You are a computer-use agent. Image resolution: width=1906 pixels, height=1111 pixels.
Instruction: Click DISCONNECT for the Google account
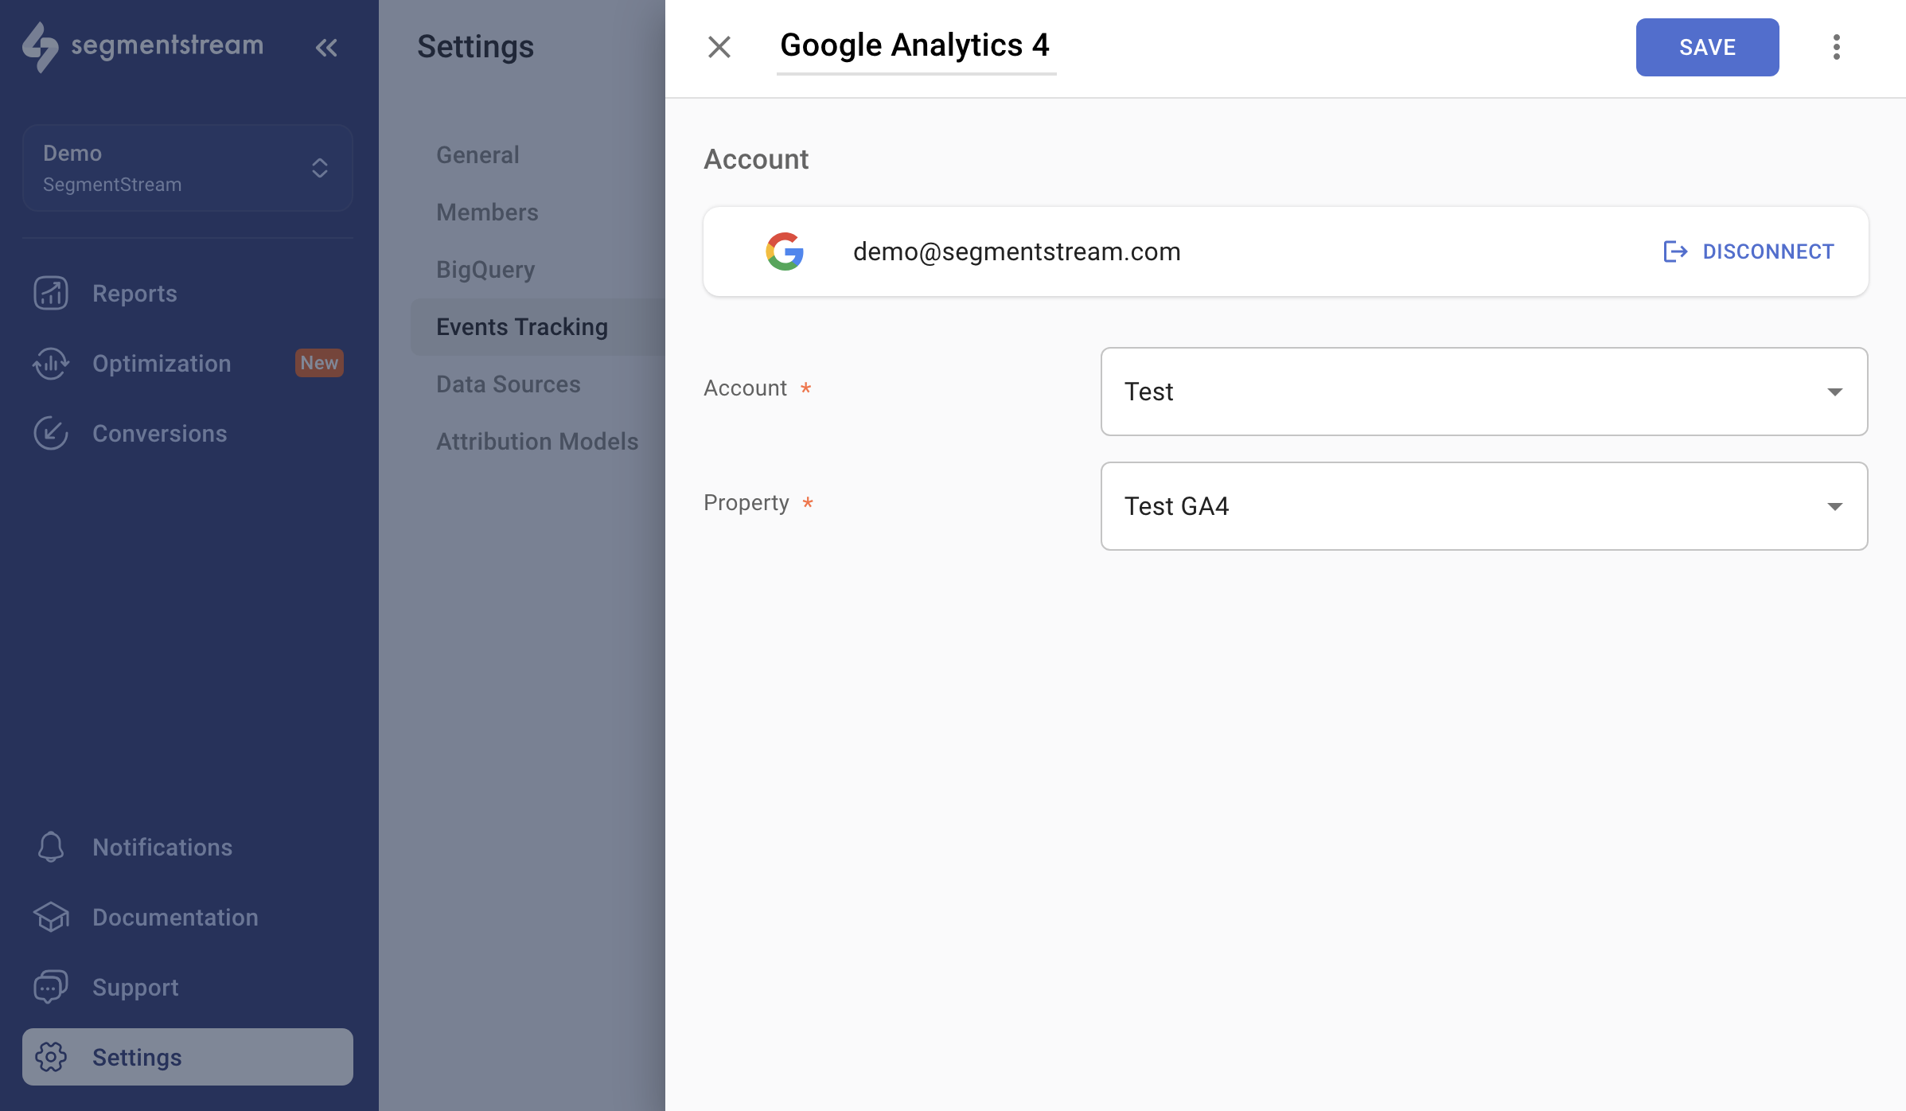(1748, 251)
